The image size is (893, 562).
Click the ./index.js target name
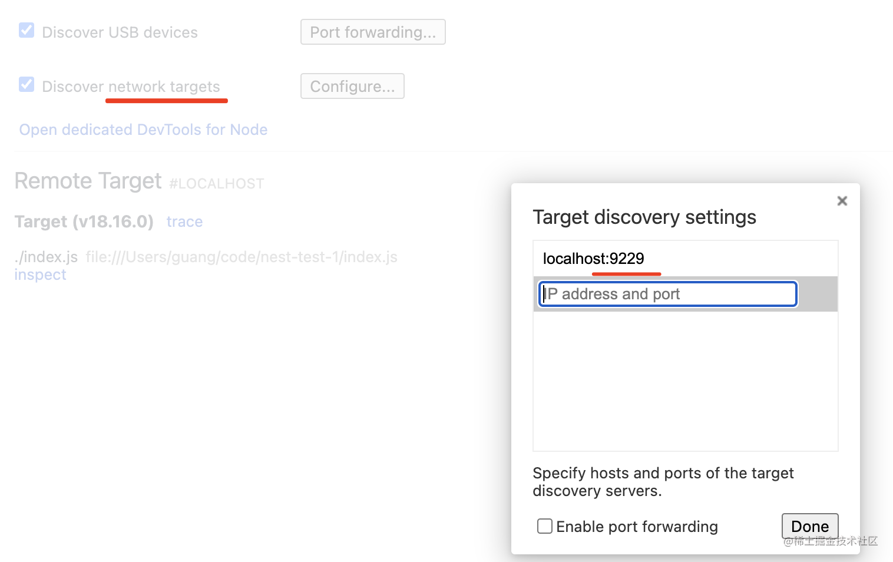pyautogui.click(x=46, y=257)
